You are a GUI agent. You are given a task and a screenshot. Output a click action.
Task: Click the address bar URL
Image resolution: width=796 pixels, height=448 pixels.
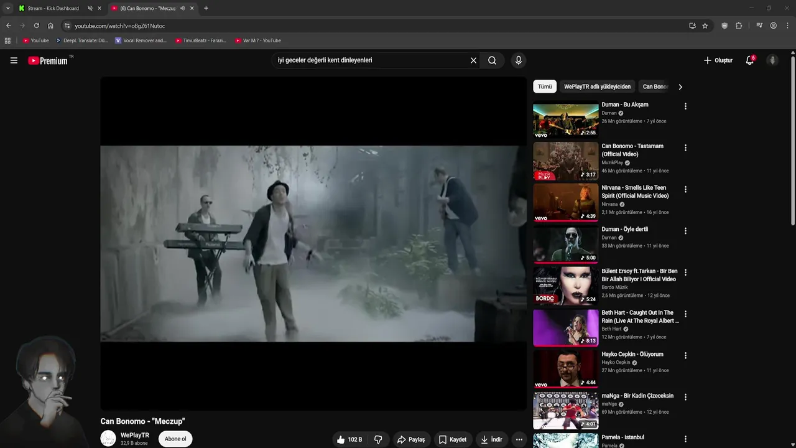click(120, 26)
